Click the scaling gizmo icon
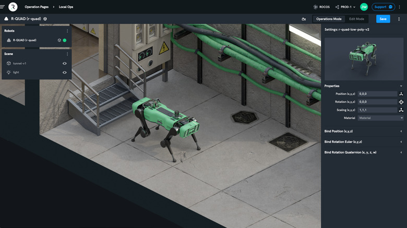407x228 pixels. tap(401, 110)
